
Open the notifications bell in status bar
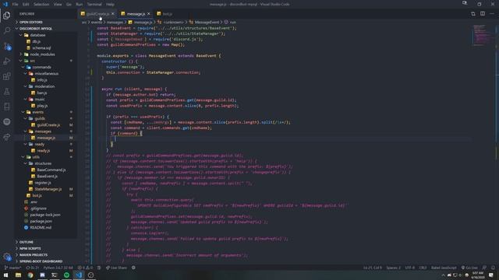tap(493, 268)
